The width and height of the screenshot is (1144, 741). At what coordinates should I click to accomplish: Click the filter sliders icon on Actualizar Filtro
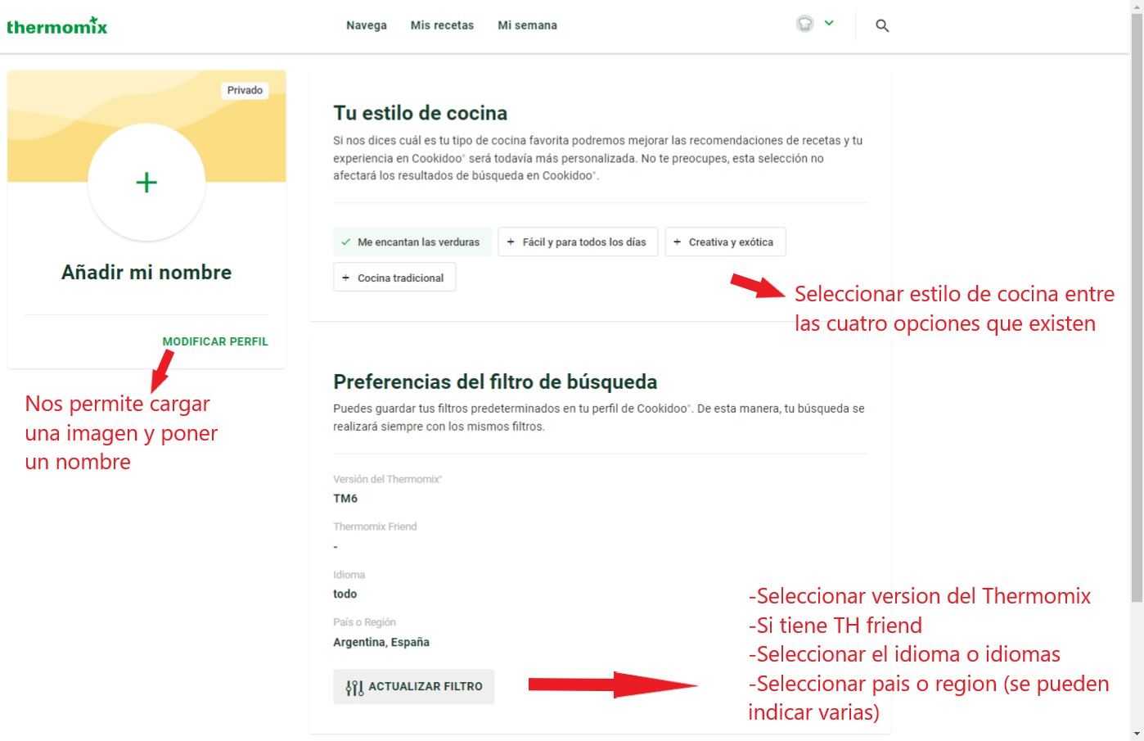click(354, 687)
